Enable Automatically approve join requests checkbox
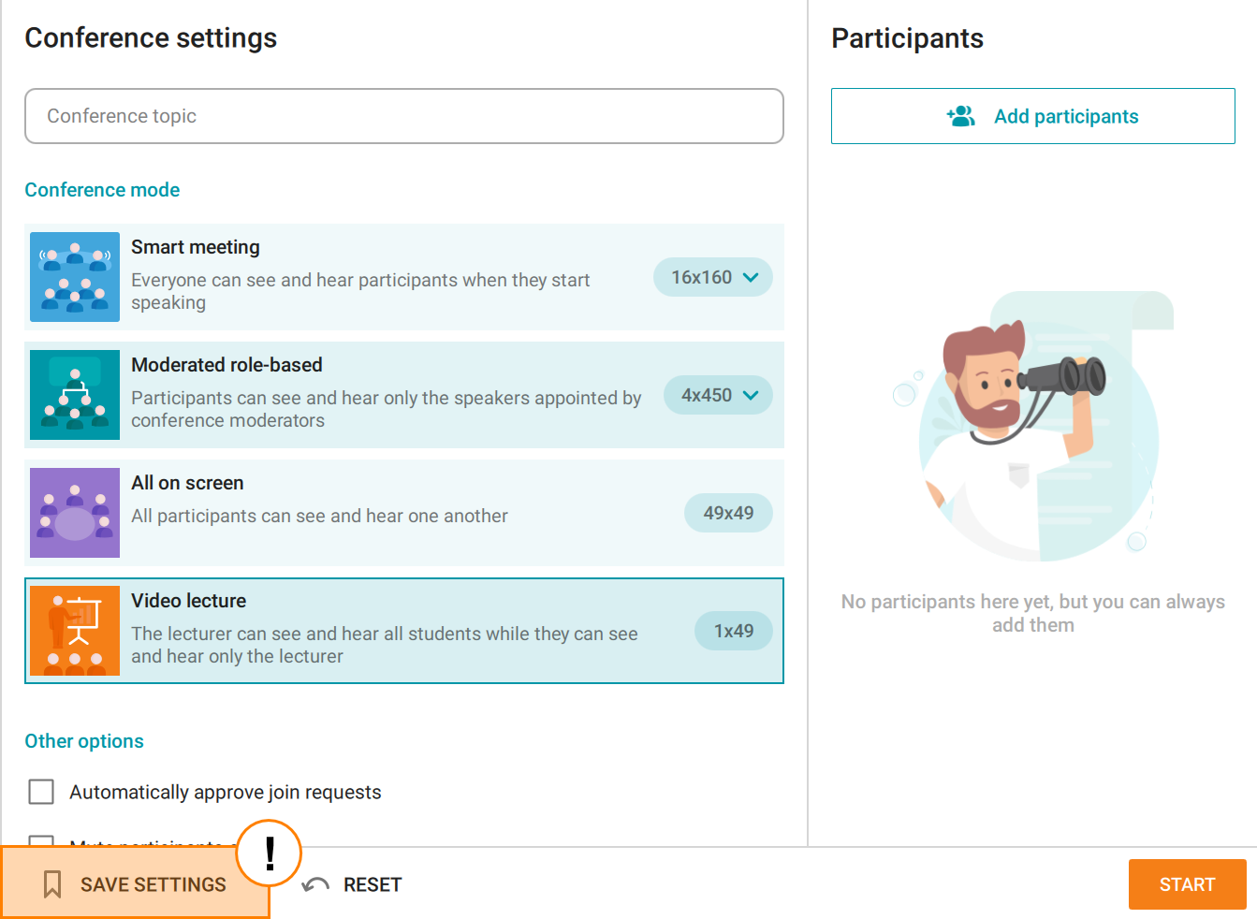Image resolution: width=1257 pixels, height=919 pixels. [41, 792]
